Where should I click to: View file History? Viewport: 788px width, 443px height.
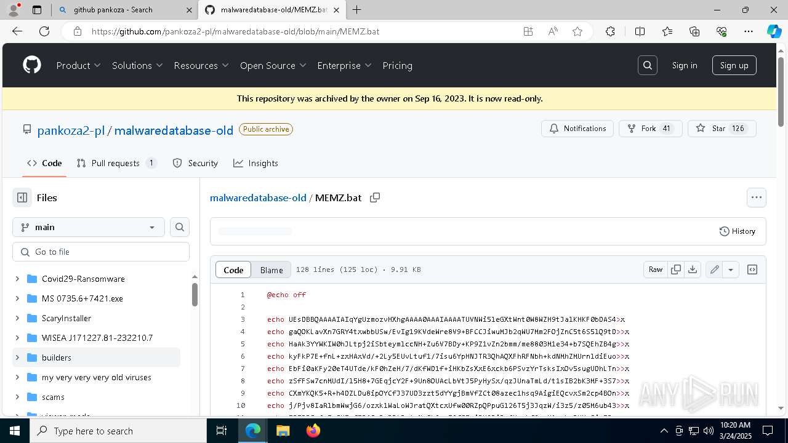click(x=738, y=231)
